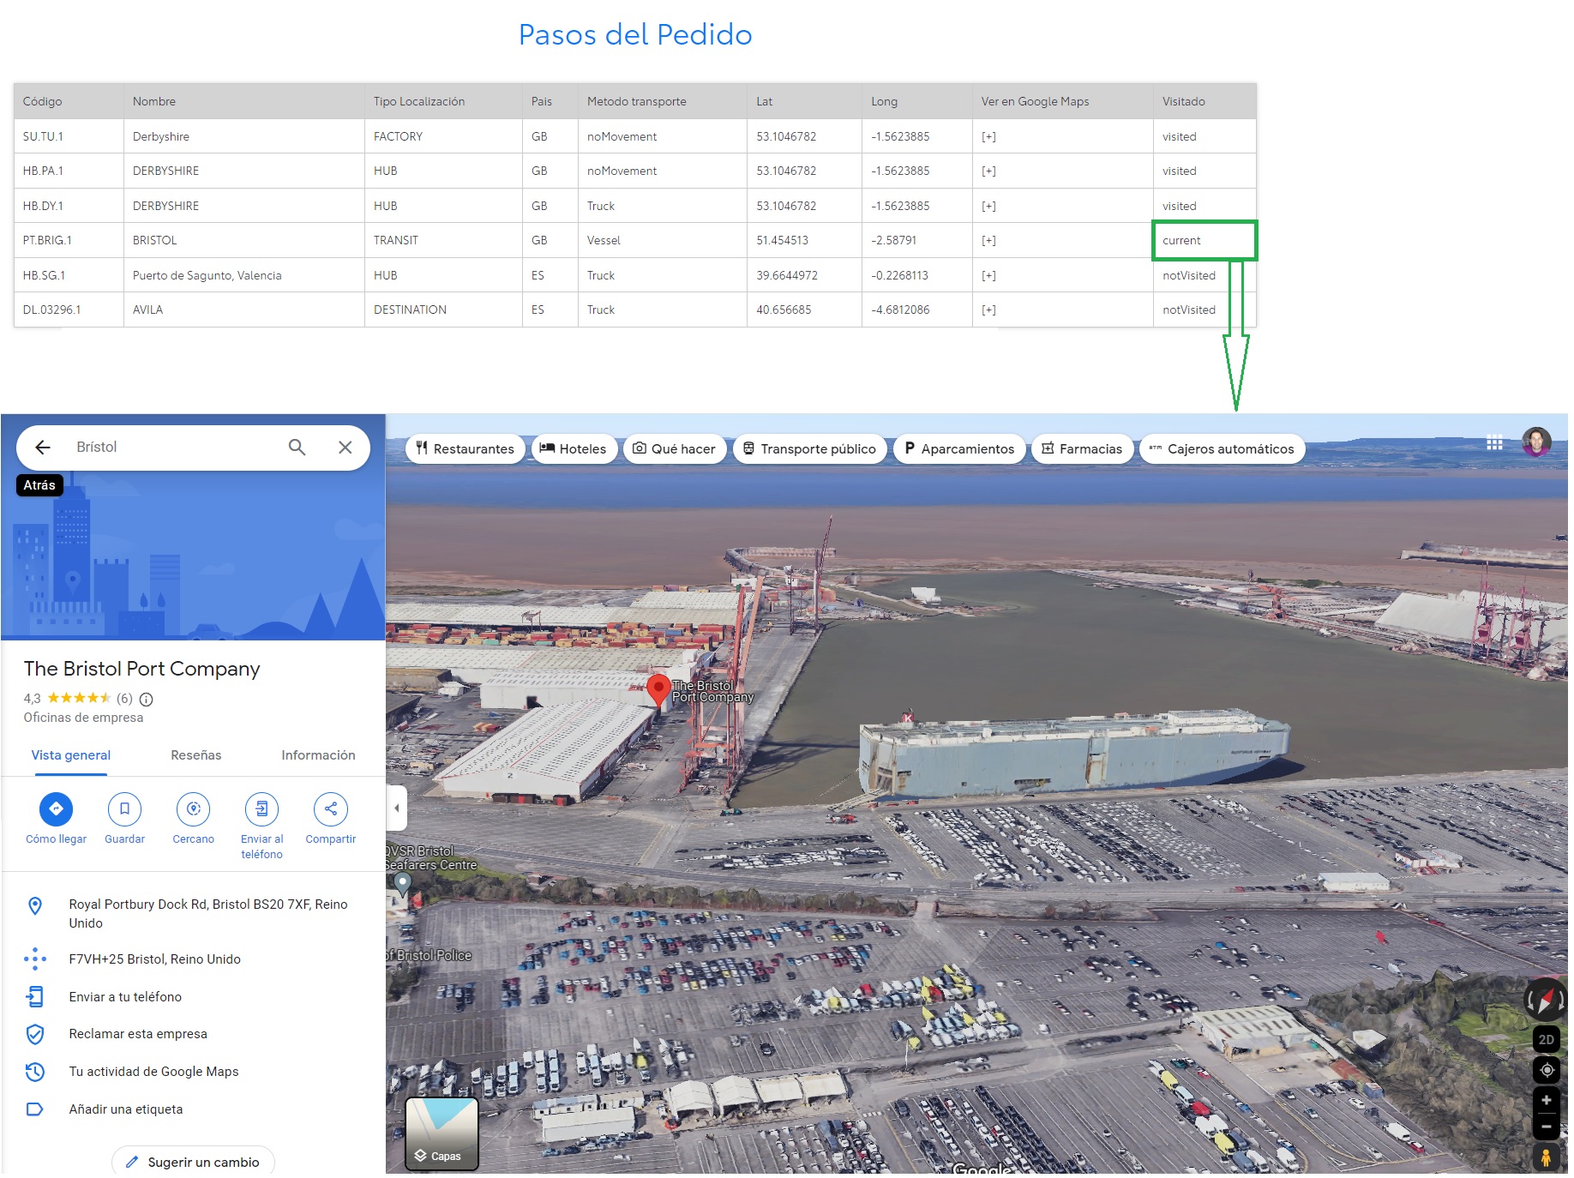Select the Vista general tab
The image size is (1574, 1178).
(x=71, y=756)
